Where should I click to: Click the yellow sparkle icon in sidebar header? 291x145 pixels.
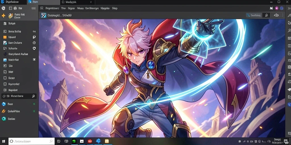(x=3, y=16)
